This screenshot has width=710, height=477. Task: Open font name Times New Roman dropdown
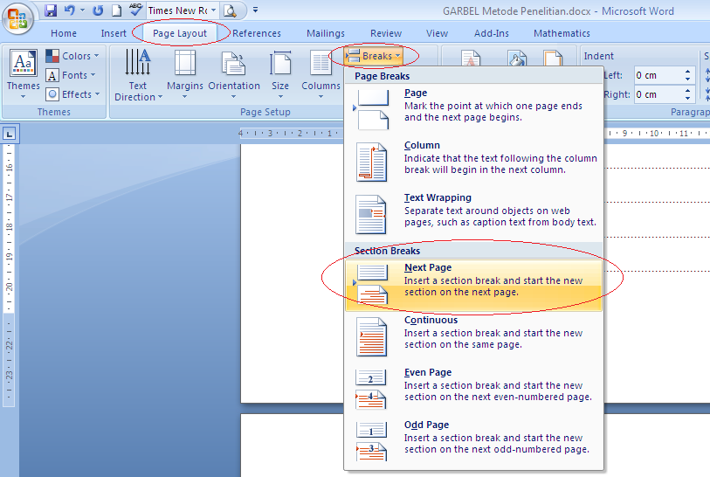213,10
